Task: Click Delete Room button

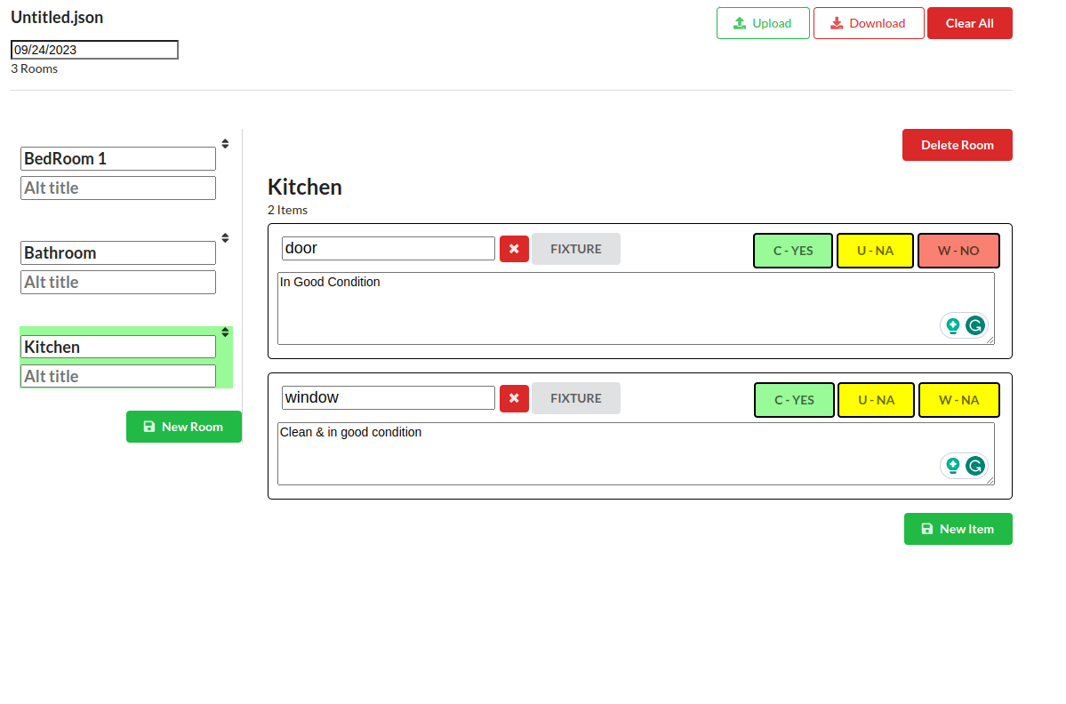Action: (957, 145)
